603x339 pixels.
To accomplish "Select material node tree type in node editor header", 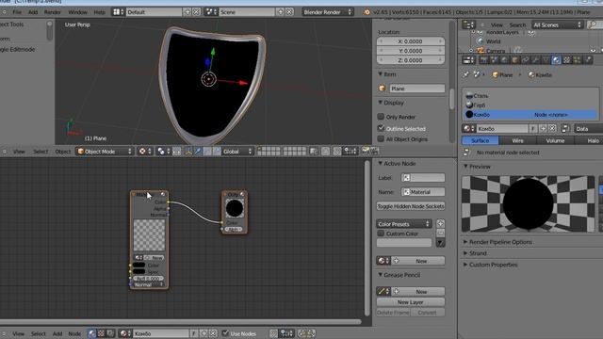I will (91, 333).
